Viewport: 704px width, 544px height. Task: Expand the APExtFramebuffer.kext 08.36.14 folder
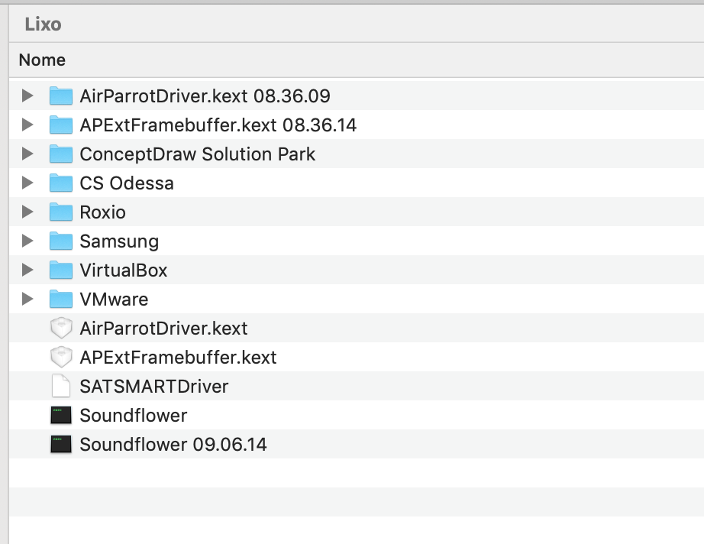(27, 125)
